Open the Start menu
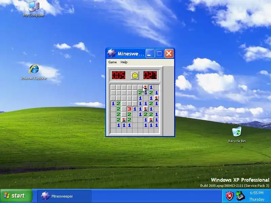This screenshot has width=271, height=203. [16, 196]
